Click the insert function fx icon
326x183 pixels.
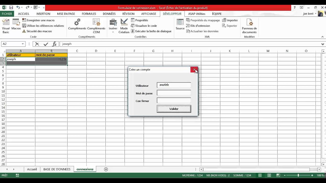point(54,44)
